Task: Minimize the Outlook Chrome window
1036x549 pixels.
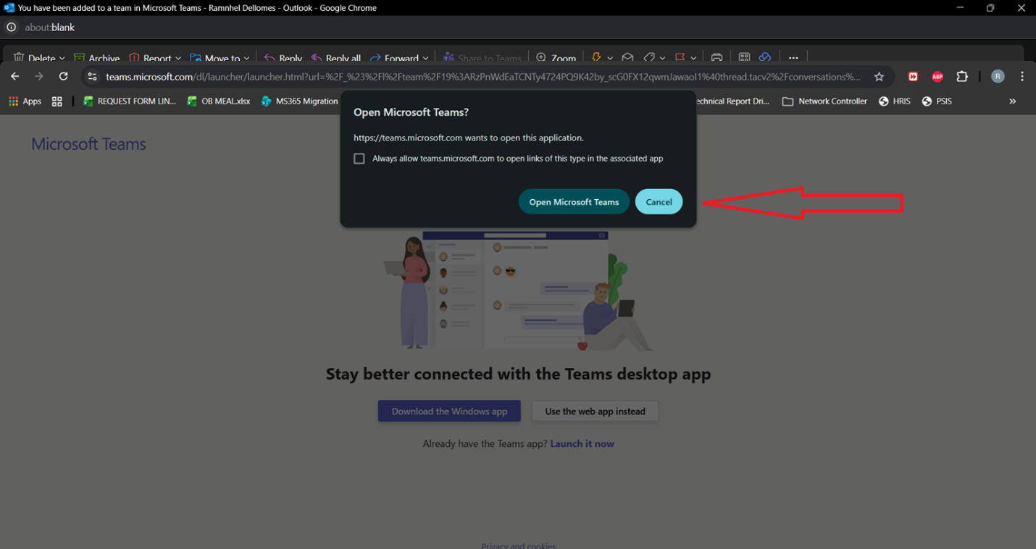Action: pyautogui.click(x=960, y=8)
